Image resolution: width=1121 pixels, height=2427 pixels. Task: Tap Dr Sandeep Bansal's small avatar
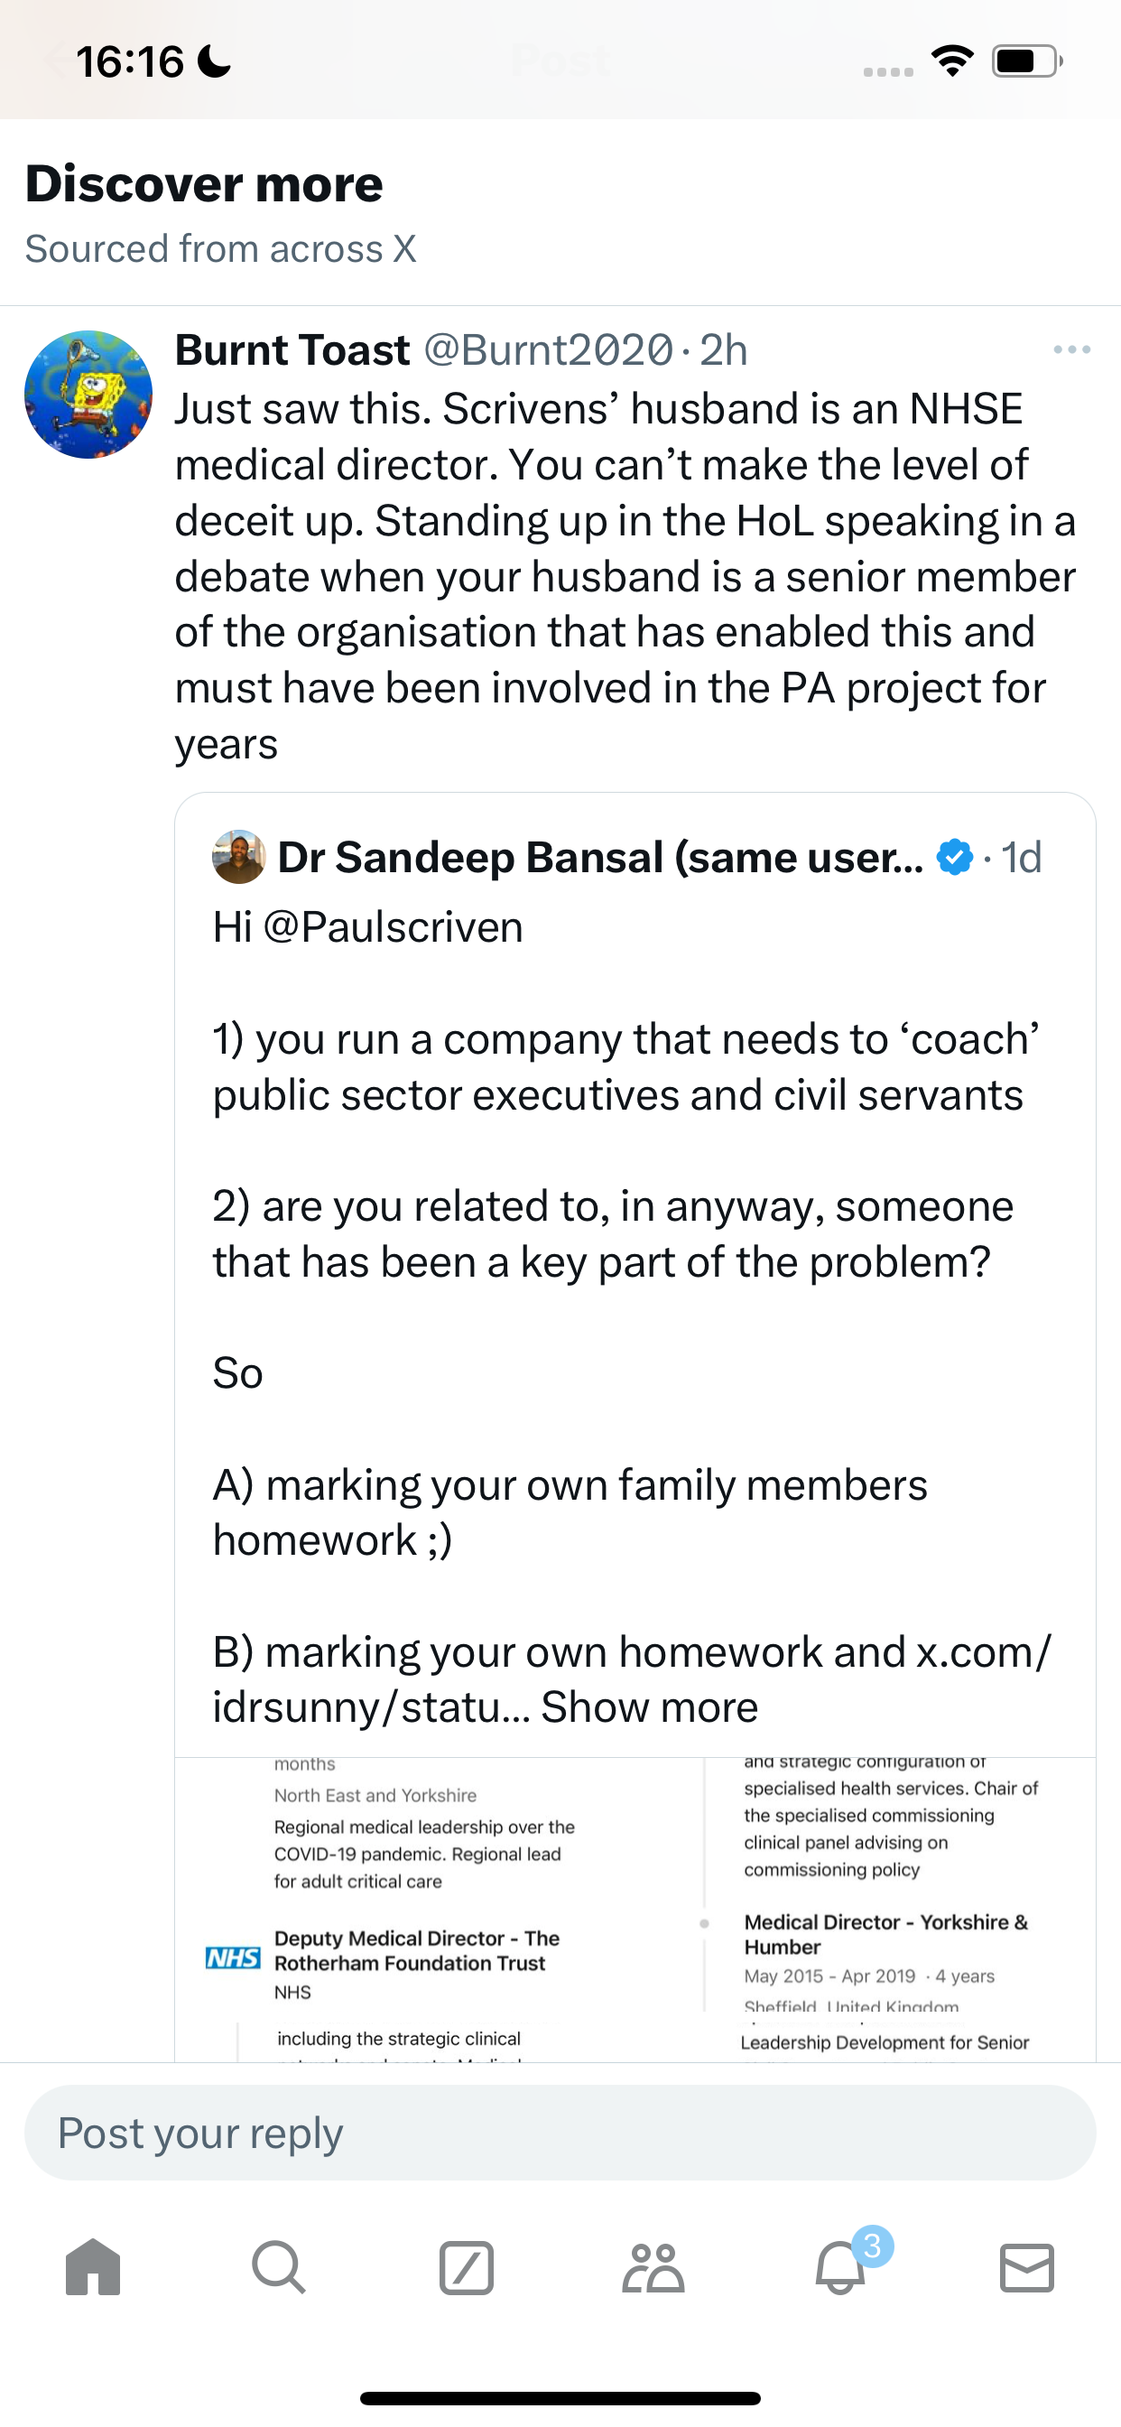(238, 857)
